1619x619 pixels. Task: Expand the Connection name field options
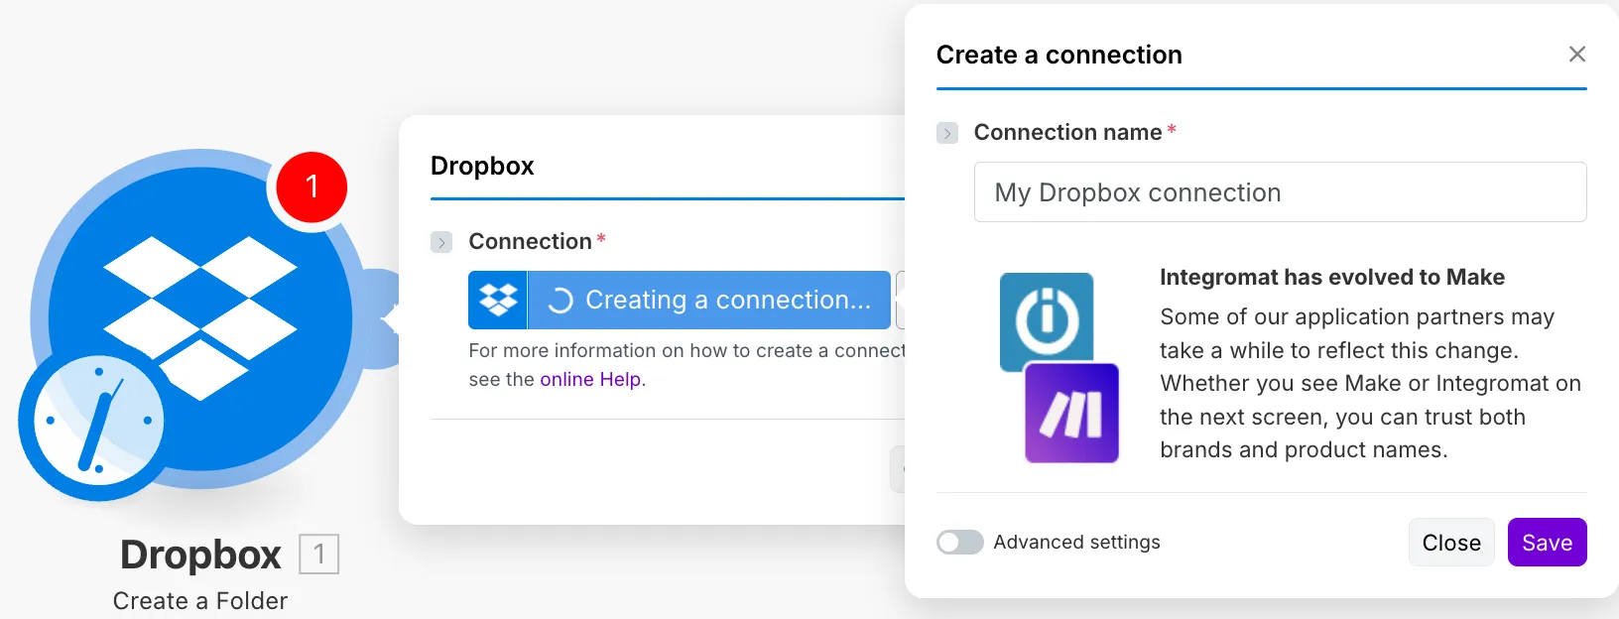pyautogui.click(x=947, y=133)
